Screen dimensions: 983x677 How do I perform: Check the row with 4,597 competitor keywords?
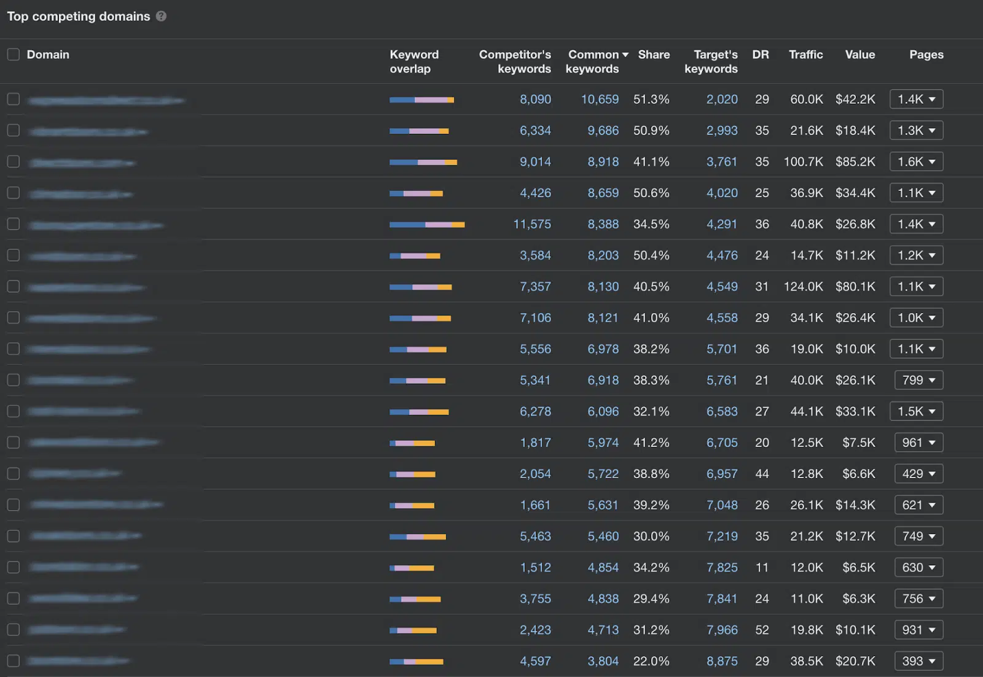[14, 661]
